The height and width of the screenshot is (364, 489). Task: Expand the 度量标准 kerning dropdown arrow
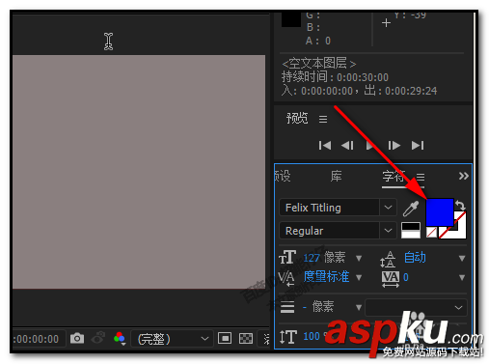pos(359,277)
